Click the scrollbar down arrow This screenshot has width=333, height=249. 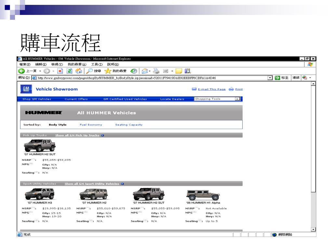tap(313, 229)
